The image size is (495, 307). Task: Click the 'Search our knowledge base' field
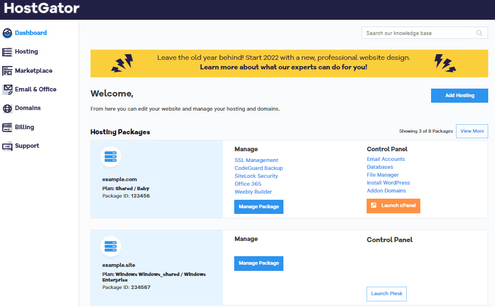(425, 33)
